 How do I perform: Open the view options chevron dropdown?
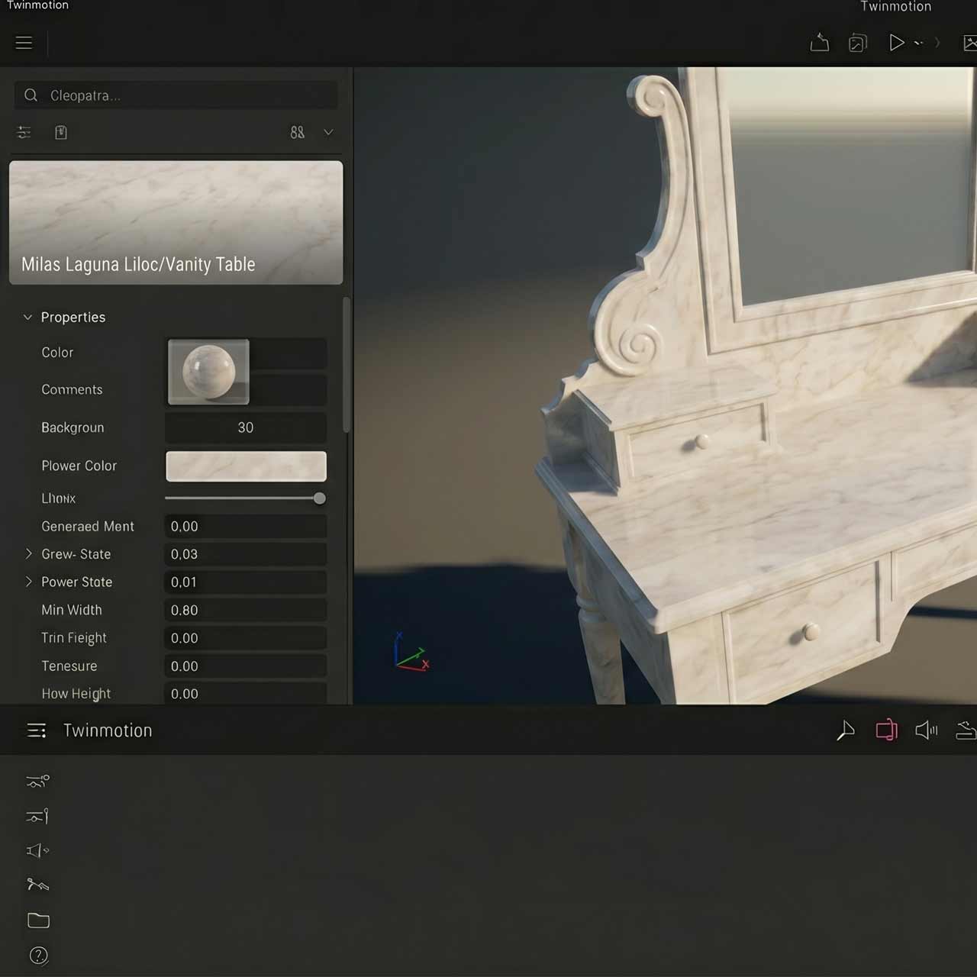click(x=328, y=133)
